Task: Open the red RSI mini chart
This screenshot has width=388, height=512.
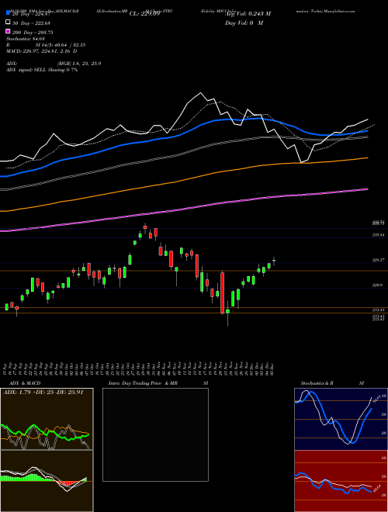Action: (341, 481)
